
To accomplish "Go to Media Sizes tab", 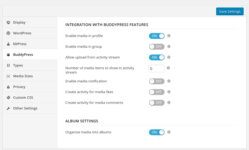I will (x=23, y=76).
